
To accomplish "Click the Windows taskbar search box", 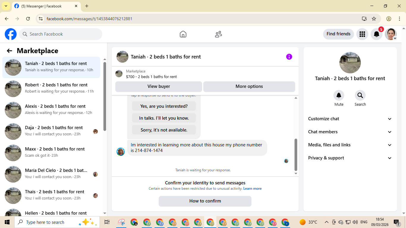I will coord(56,222).
